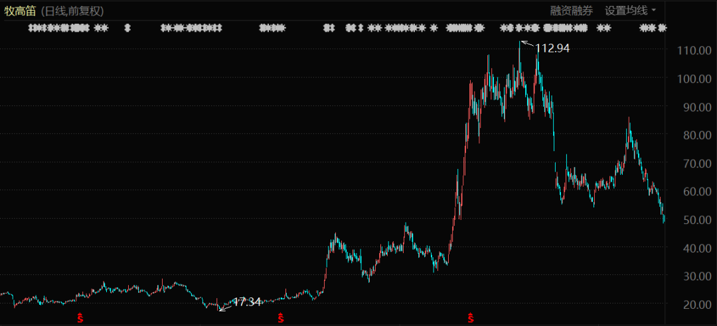Click the leftmost red dividend marker
Screen dimensions: 717x326
pos(80,319)
